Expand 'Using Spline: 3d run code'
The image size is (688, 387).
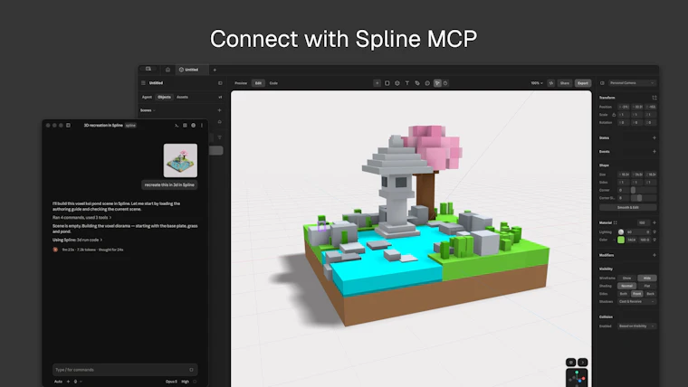77,240
